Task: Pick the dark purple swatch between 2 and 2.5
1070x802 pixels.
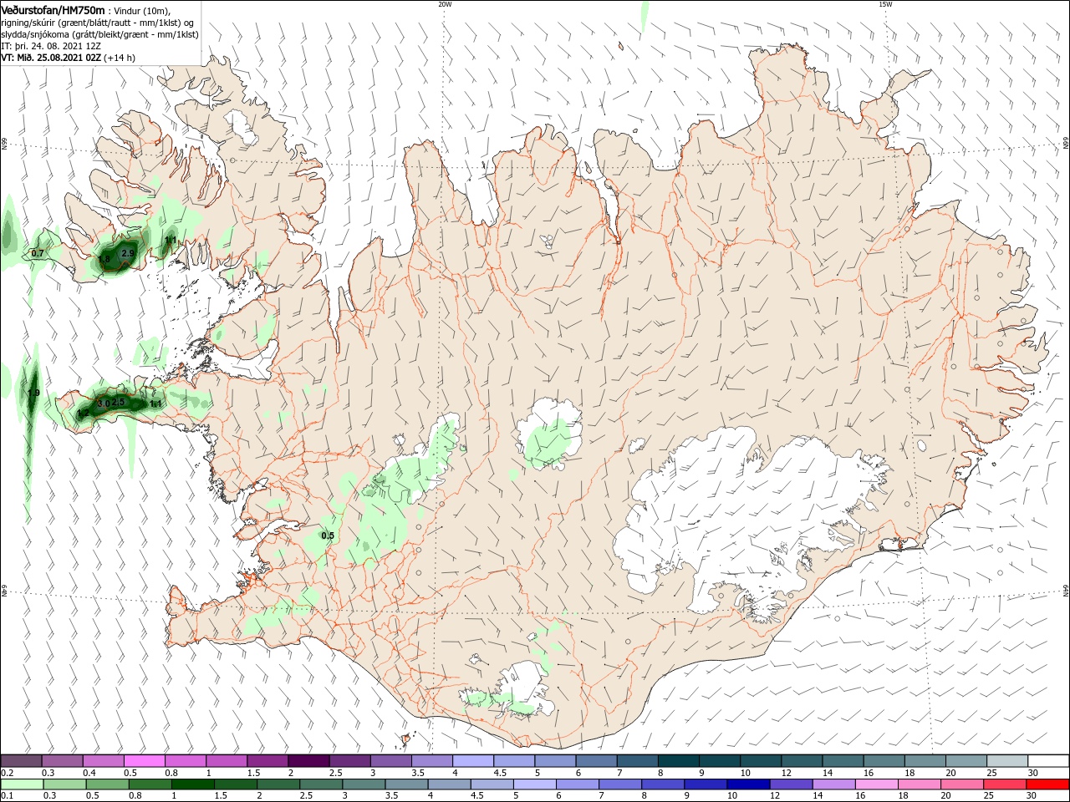Action: pyautogui.click(x=308, y=761)
